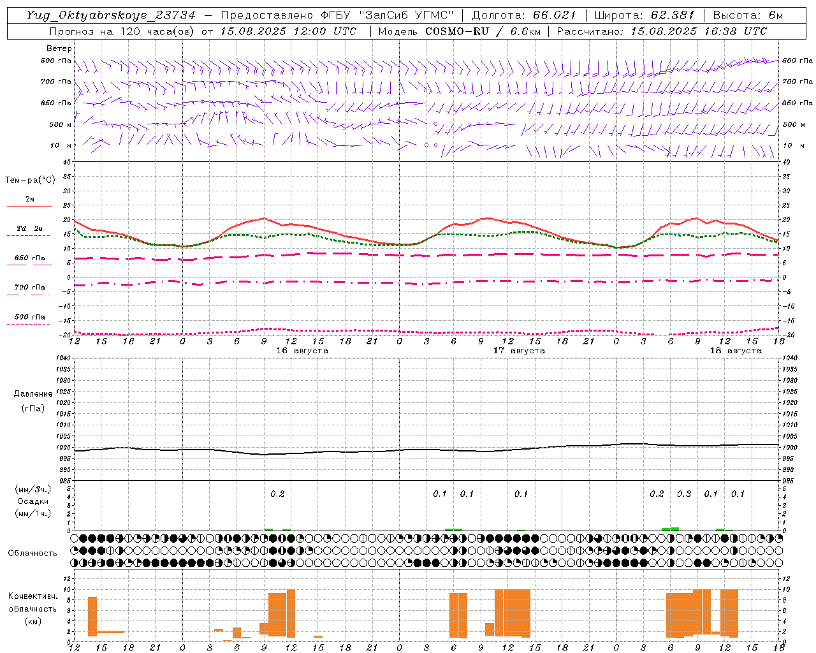The image size is (816, 653).
Task: Click the 2м temperature legend label
Action: (x=30, y=200)
